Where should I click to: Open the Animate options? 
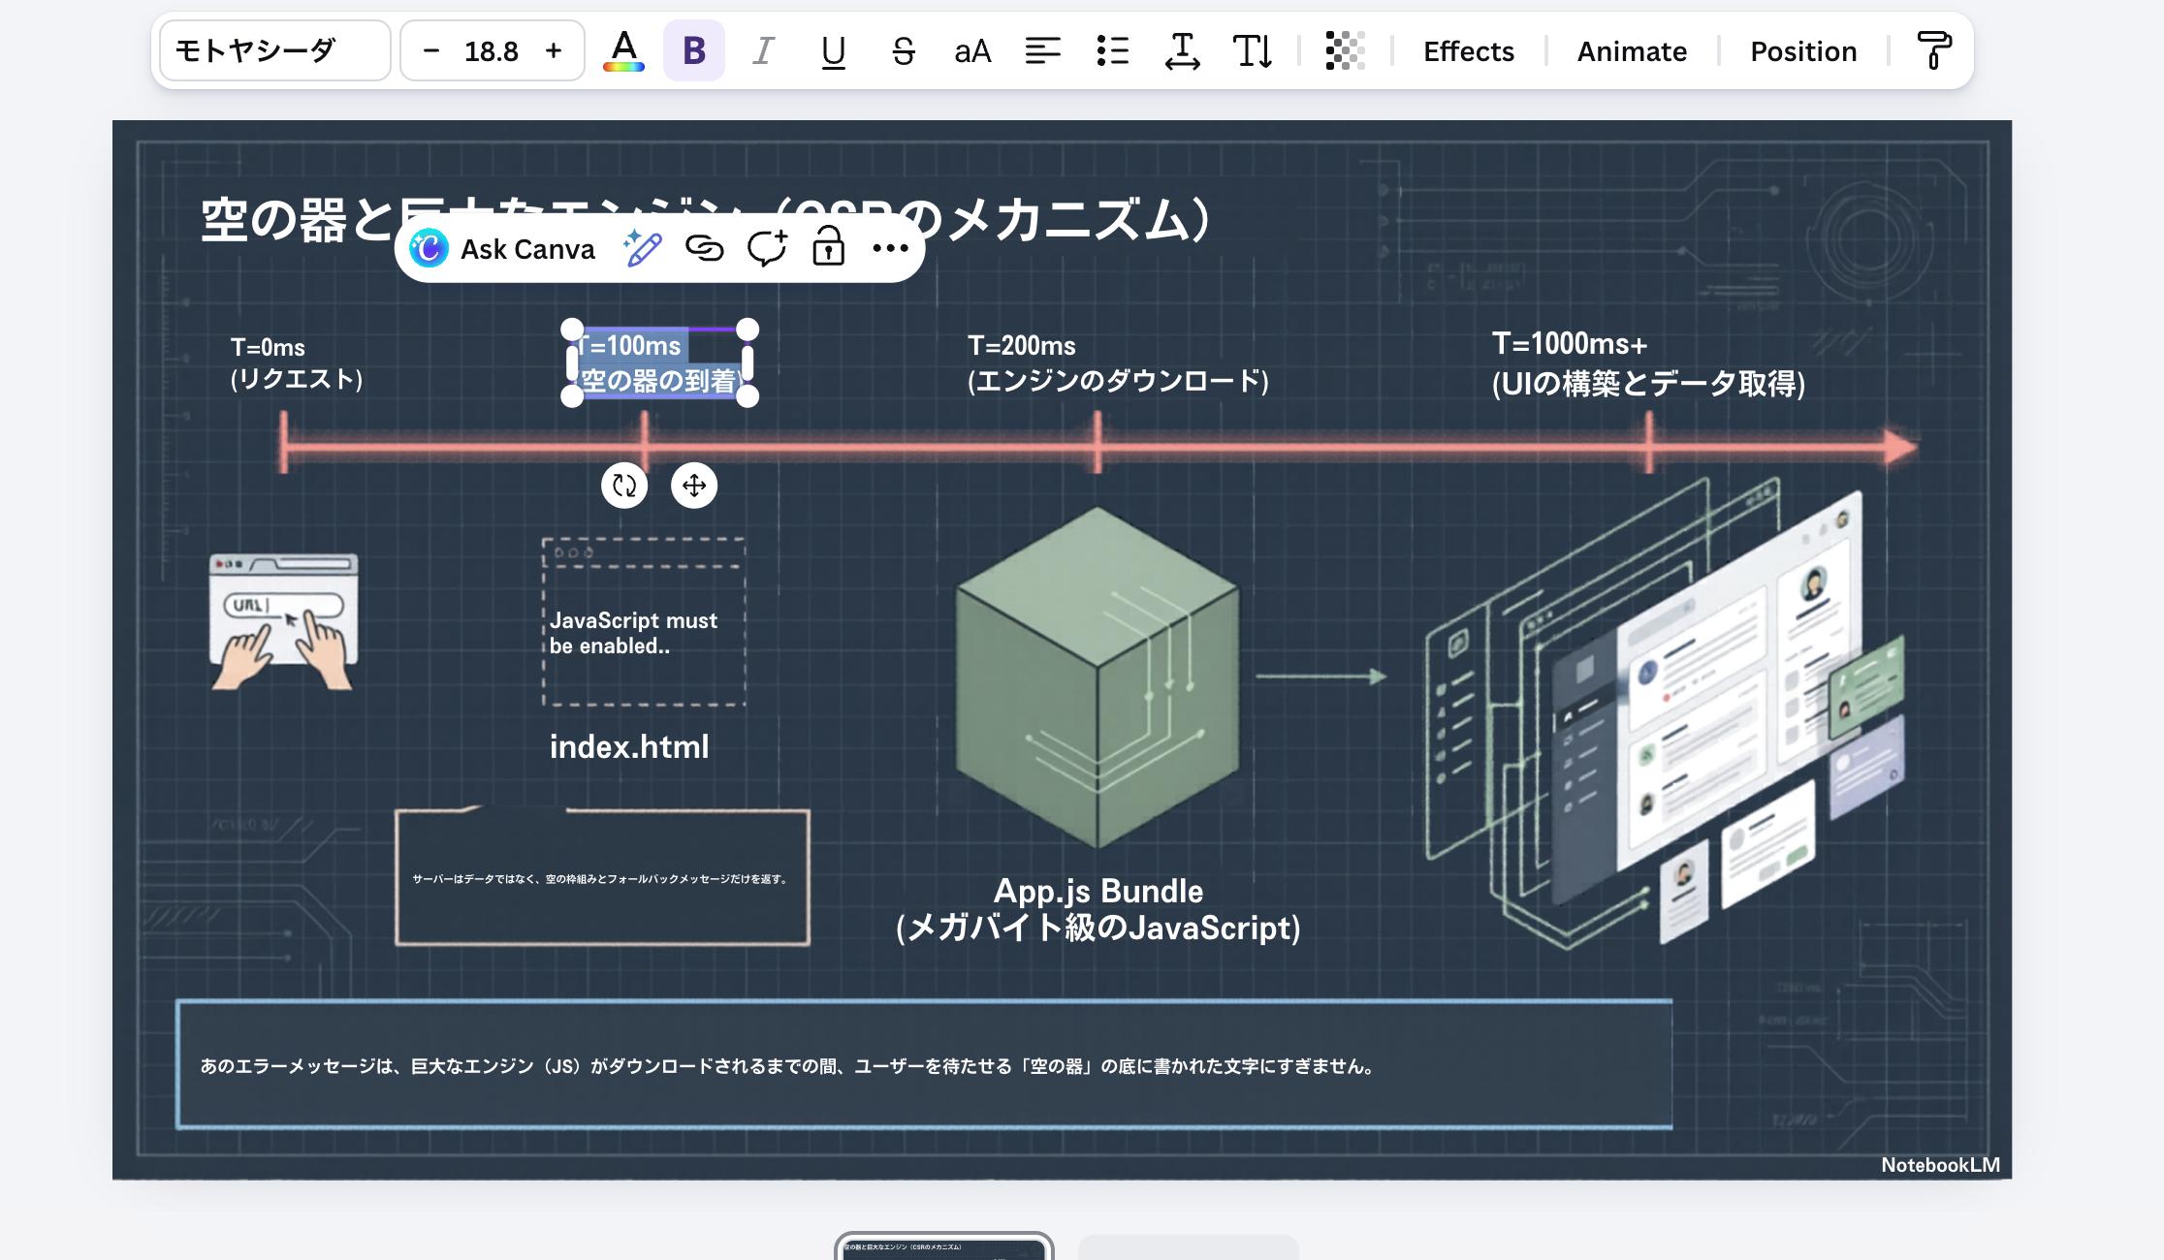[x=1632, y=50]
